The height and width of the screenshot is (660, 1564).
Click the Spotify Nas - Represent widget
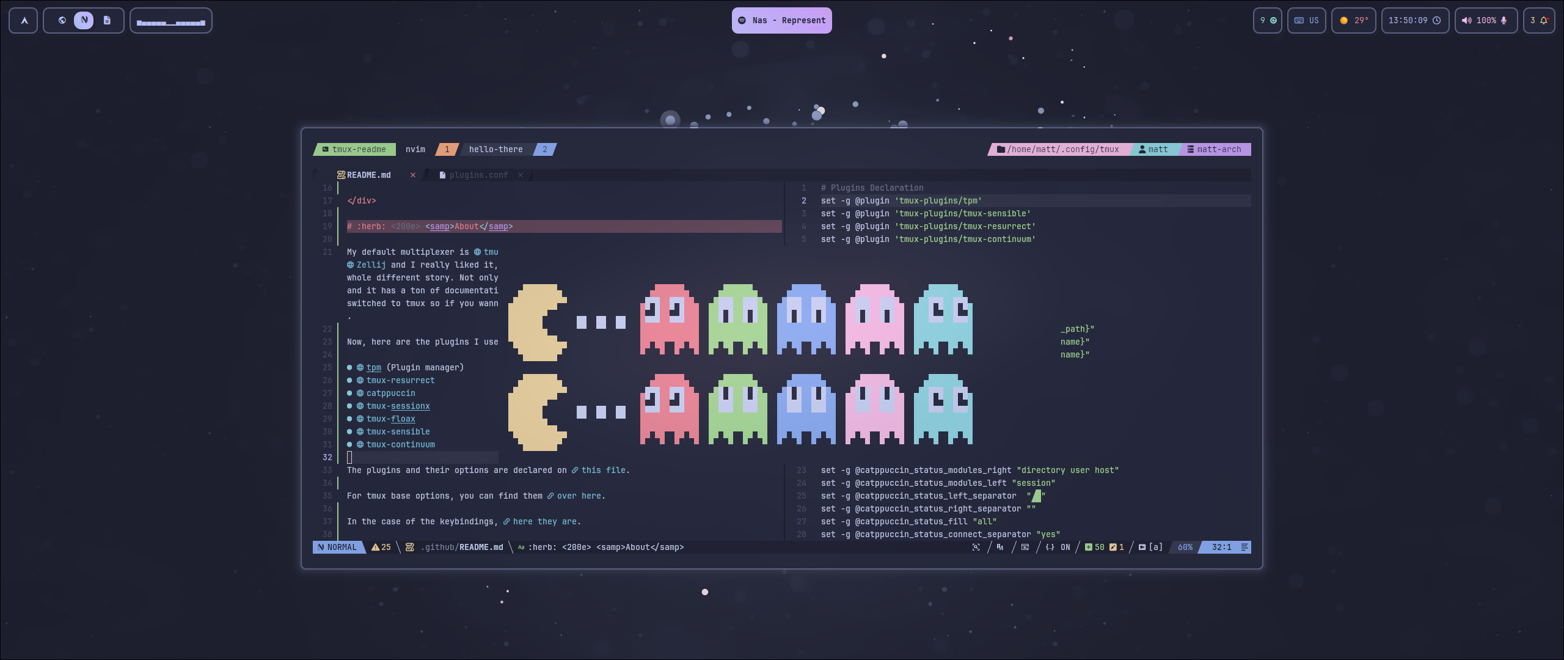click(x=781, y=21)
